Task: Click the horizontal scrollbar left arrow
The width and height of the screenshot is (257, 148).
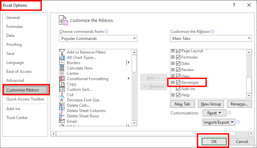Action: pos(53,134)
